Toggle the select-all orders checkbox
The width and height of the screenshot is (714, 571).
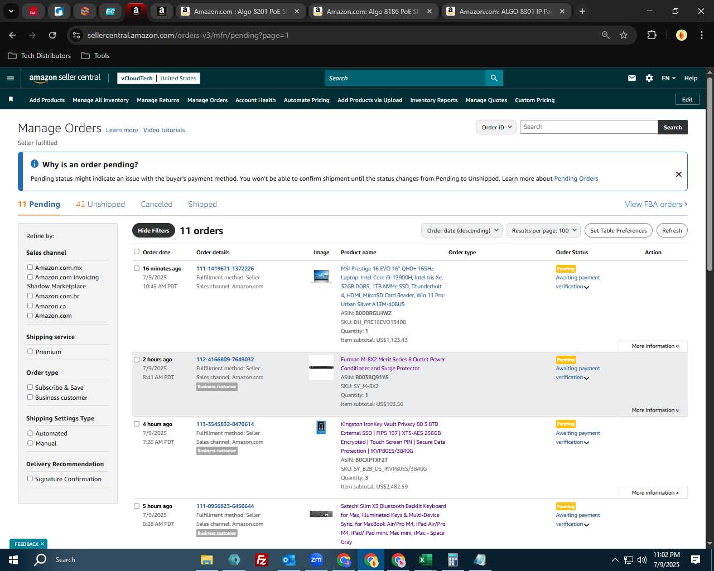tap(137, 251)
